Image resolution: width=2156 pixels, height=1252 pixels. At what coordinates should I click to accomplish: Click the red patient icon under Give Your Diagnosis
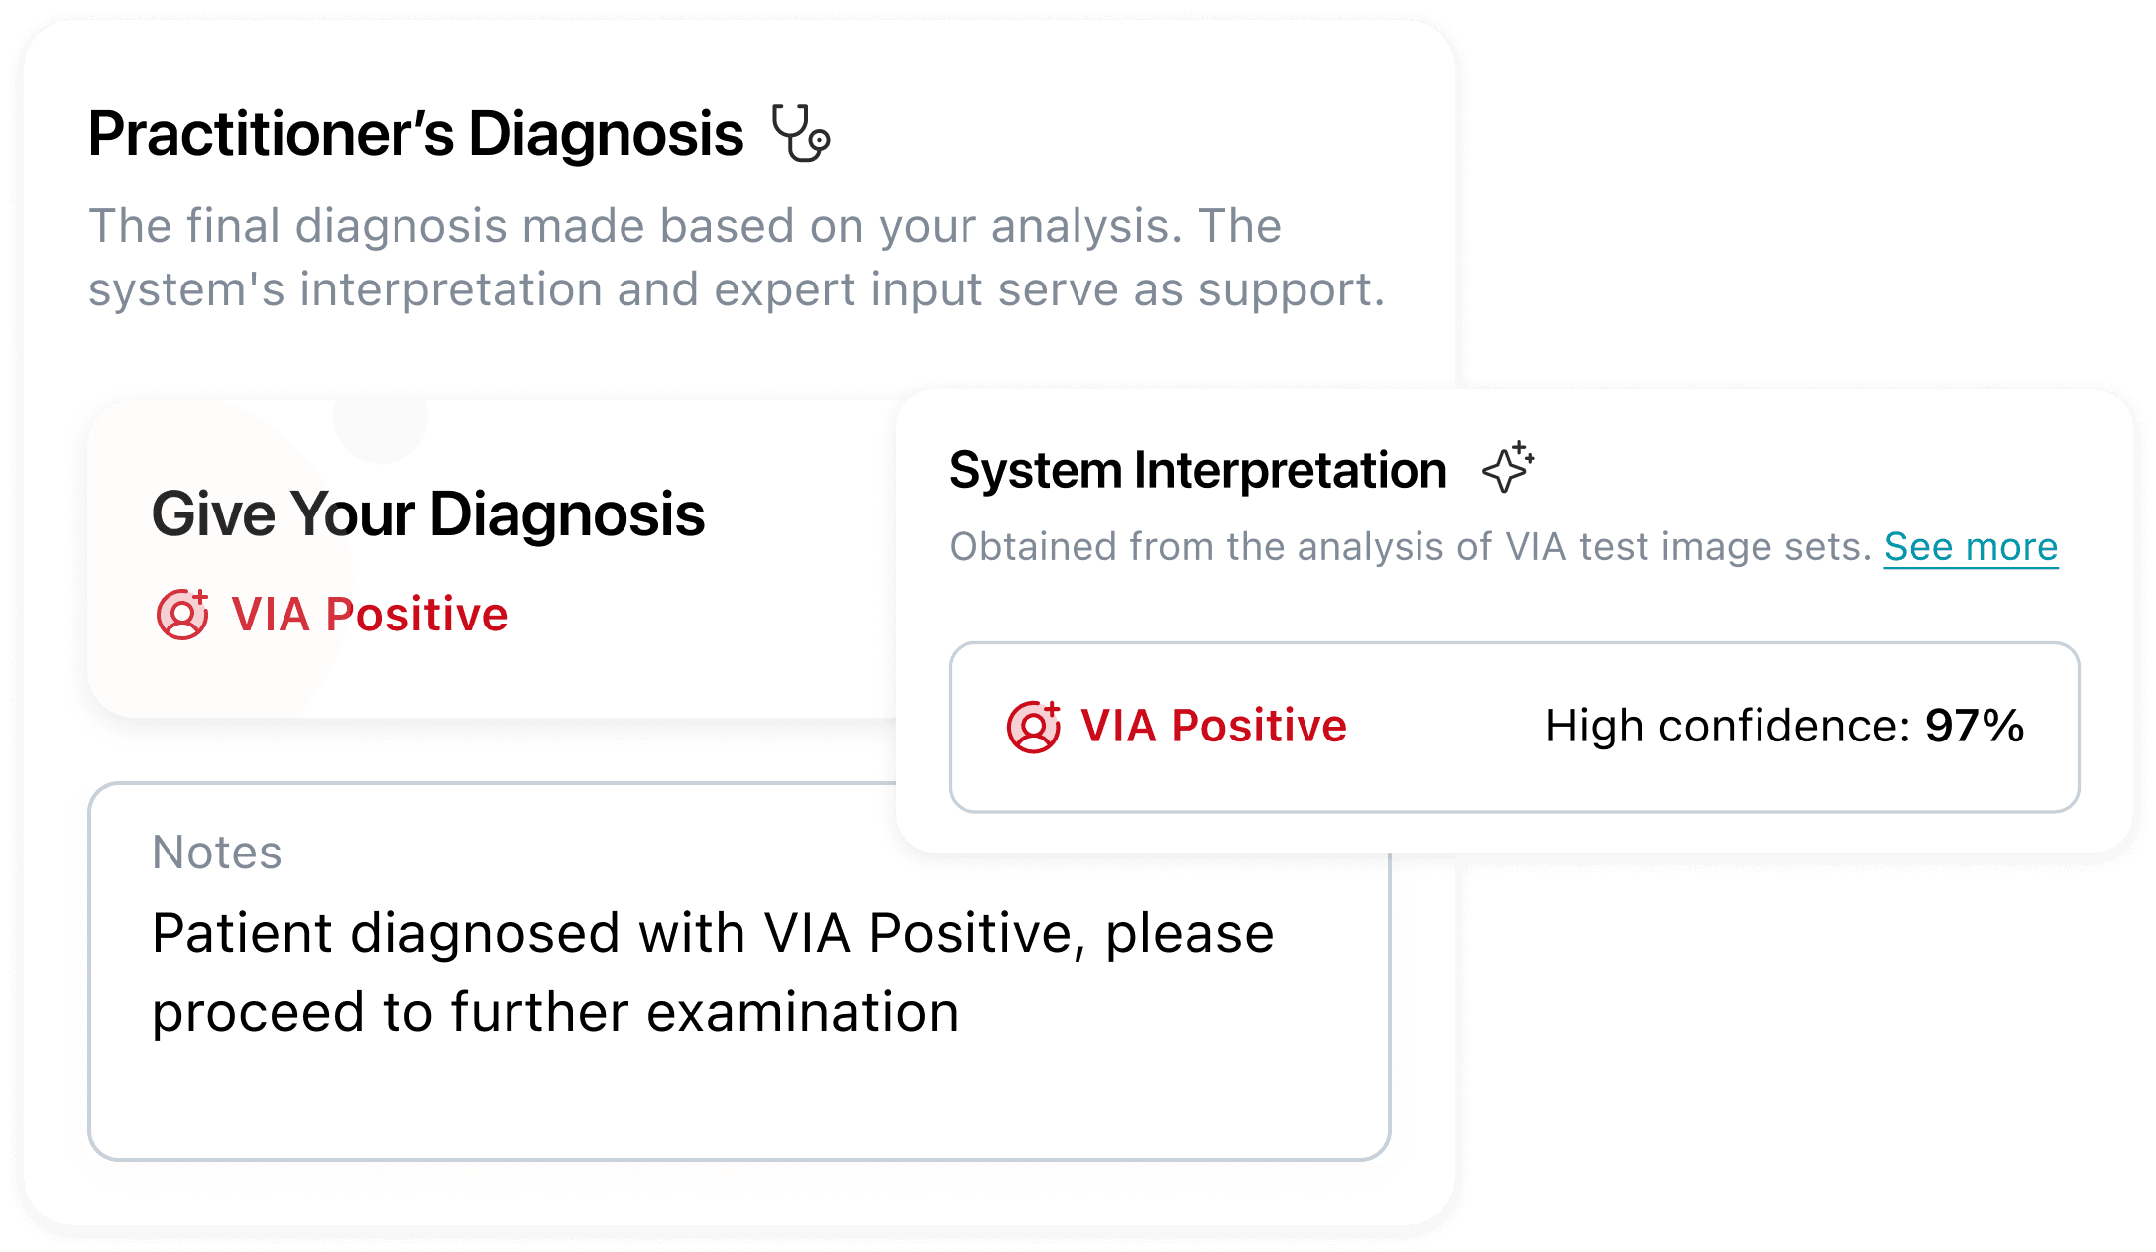pyautogui.click(x=182, y=615)
